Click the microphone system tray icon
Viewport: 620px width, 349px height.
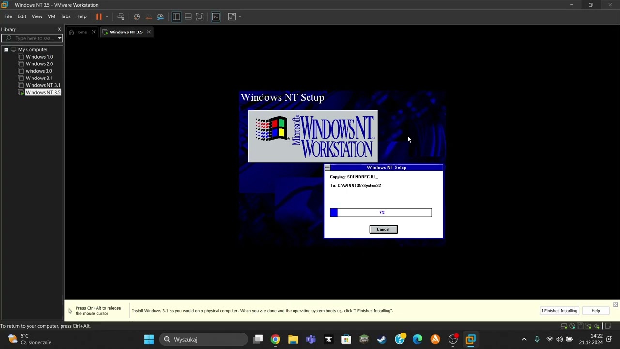[537, 339]
